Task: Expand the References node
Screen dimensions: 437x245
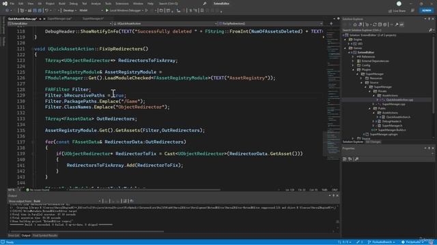Action: [x=353, y=56]
